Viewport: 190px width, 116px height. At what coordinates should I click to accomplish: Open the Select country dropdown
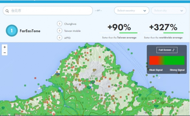click(x=132, y=10)
